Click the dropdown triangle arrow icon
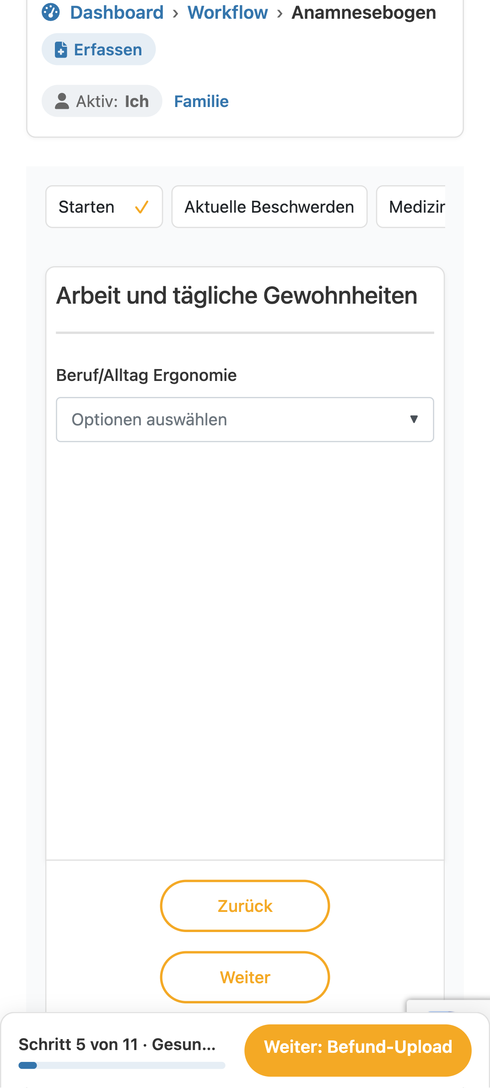The height and width of the screenshot is (1088, 490). click(414, 419)
